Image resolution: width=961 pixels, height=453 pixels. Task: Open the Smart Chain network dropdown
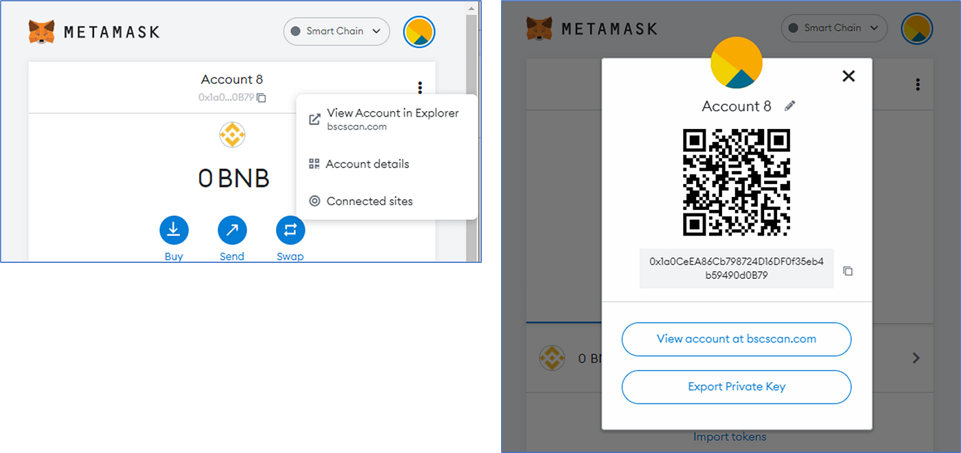(x=336, y=32)
